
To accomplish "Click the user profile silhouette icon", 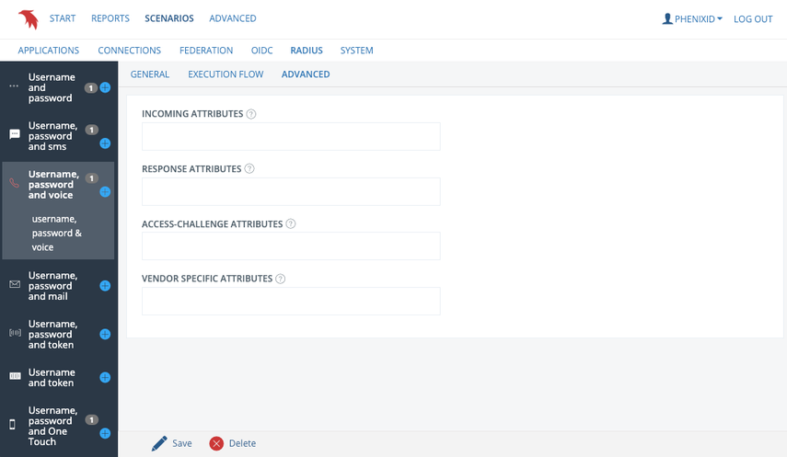I will pos(667,18).
